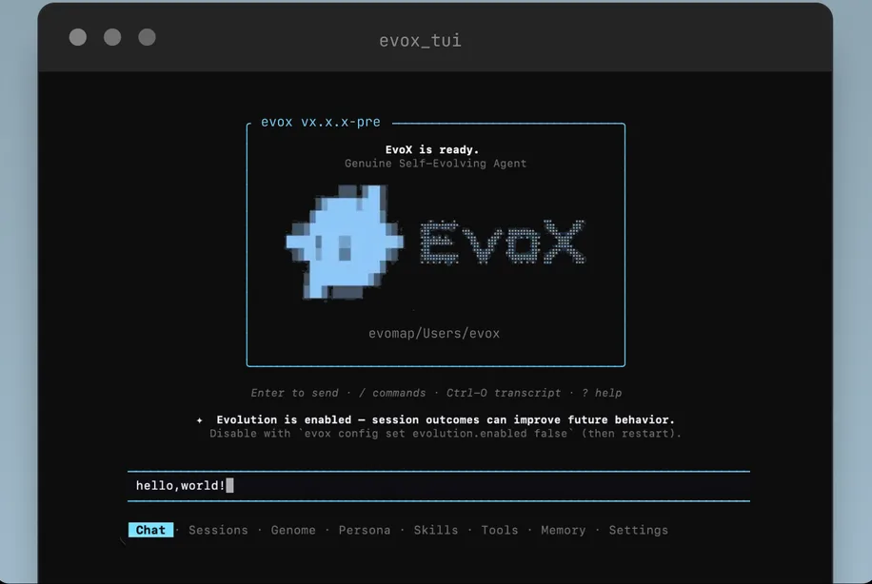
Task: Click the 'EvoX is ready.' heading
Action: coord(432,149)
